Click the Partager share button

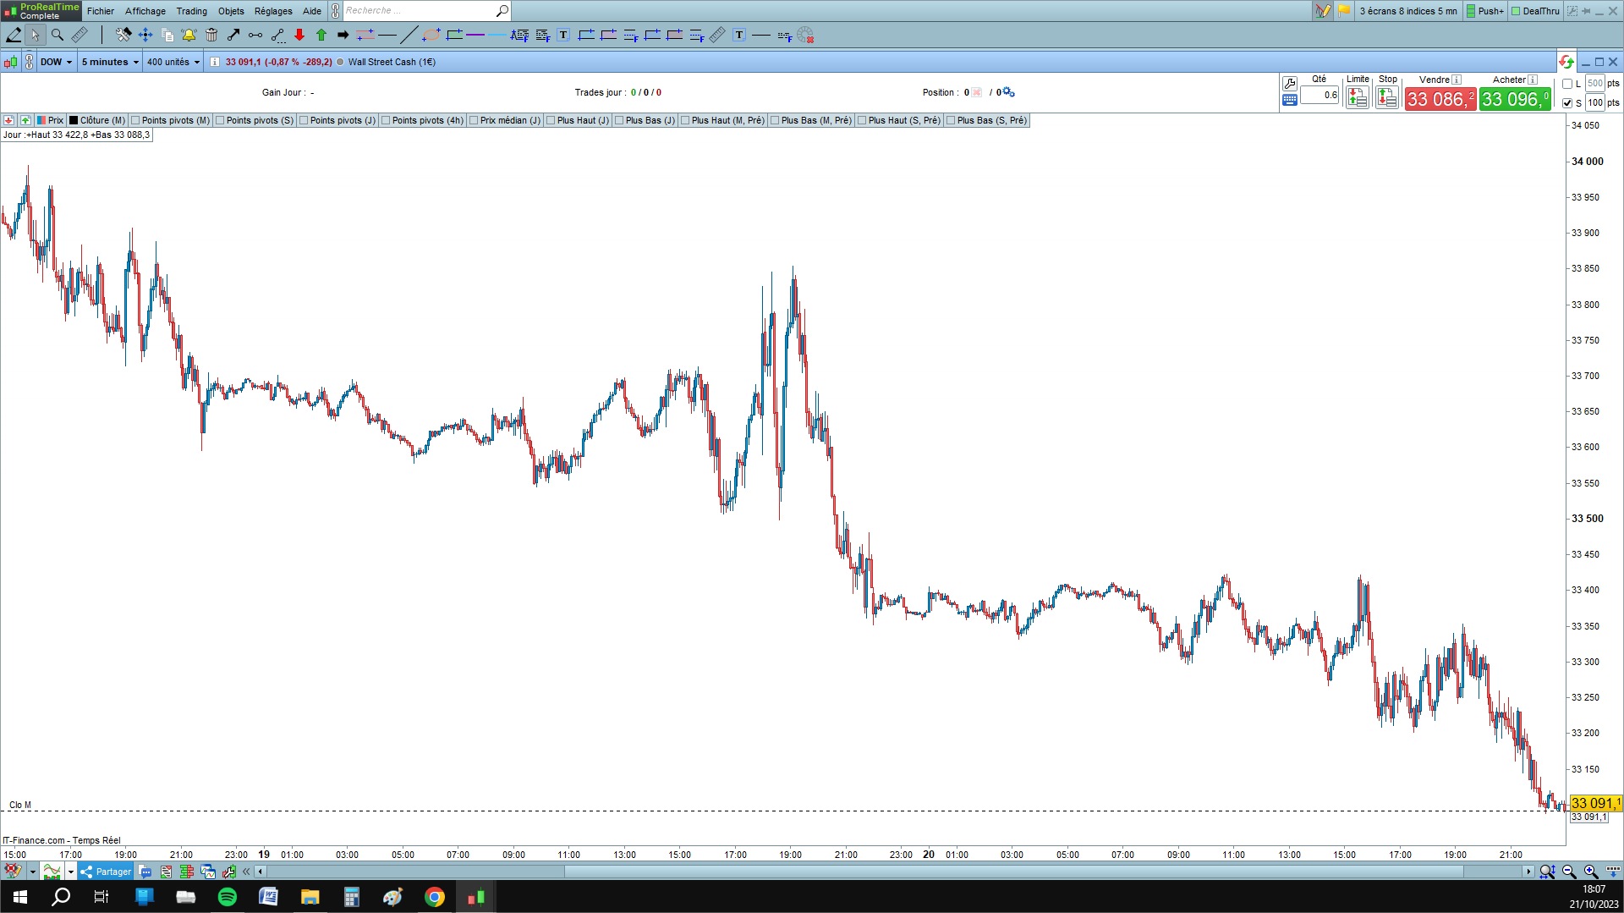pyautogui.click(x=106, y=872)
